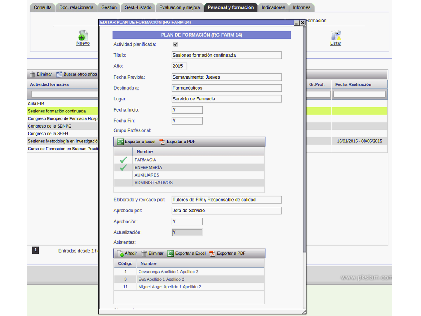This screenshot has height=316, width=421.
Task: Click the Actividad formativa filter box
Action: click(65, 94)
